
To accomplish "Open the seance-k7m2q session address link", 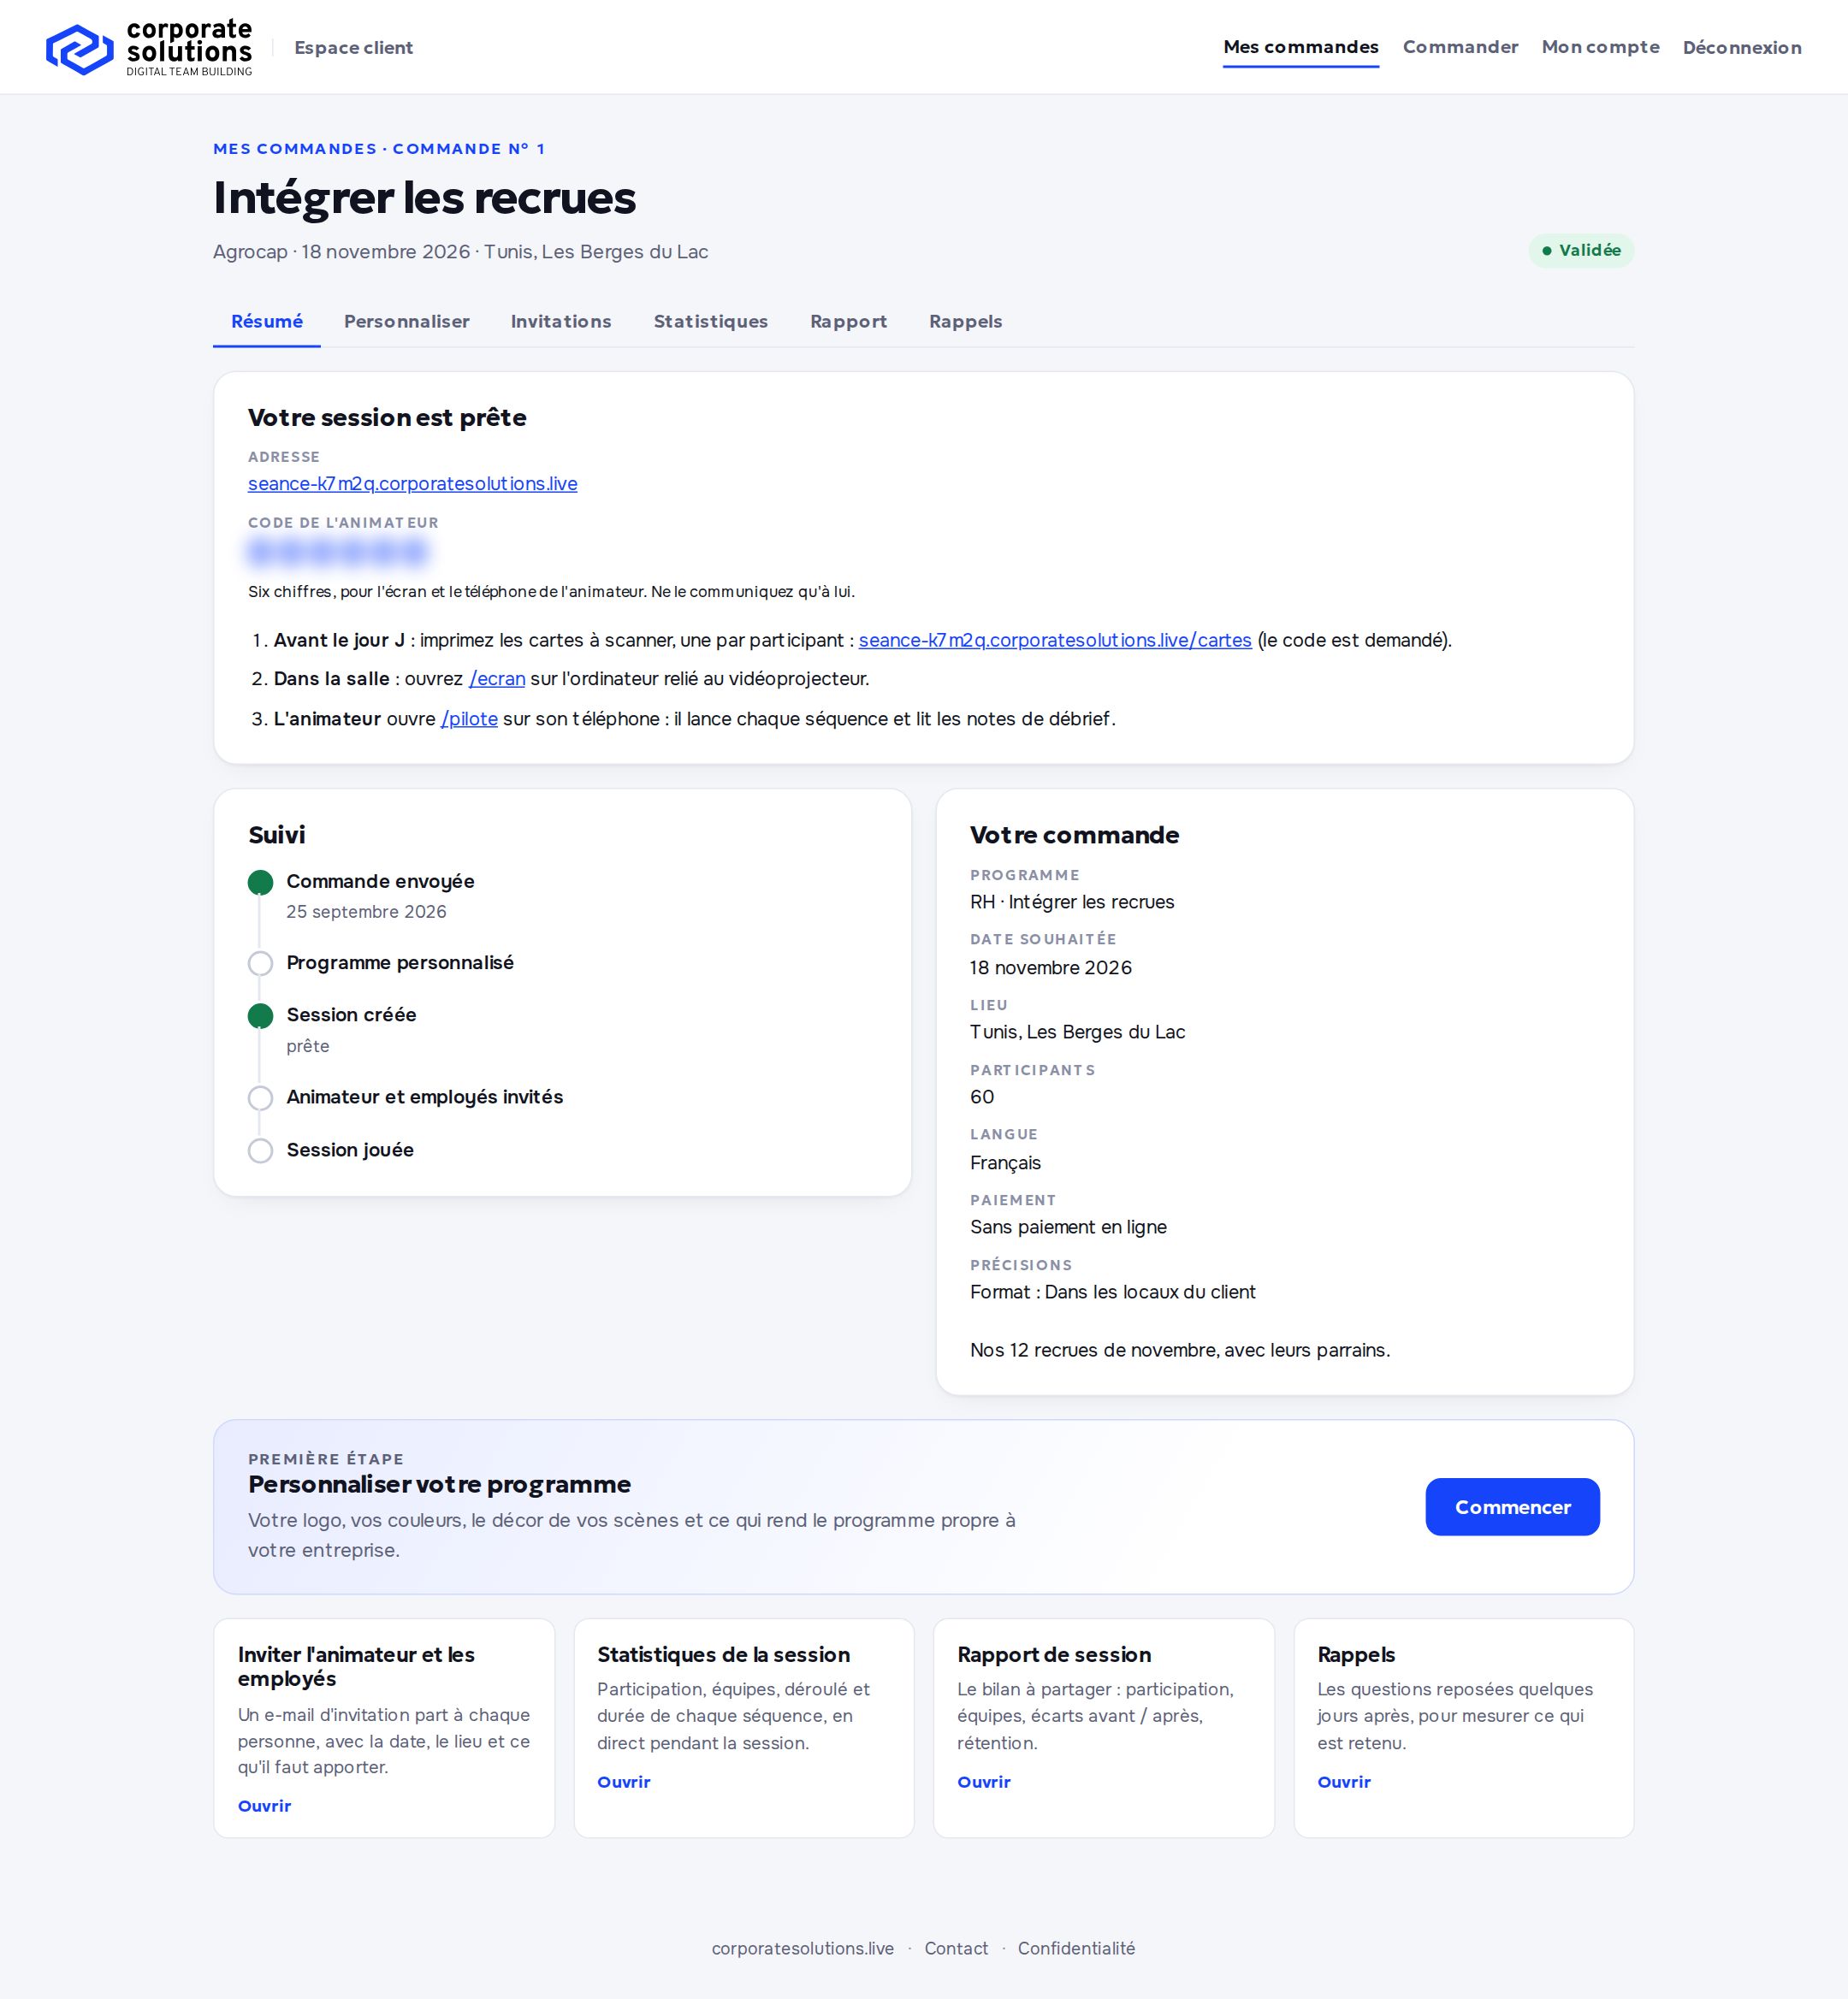I will pos(412,484).
